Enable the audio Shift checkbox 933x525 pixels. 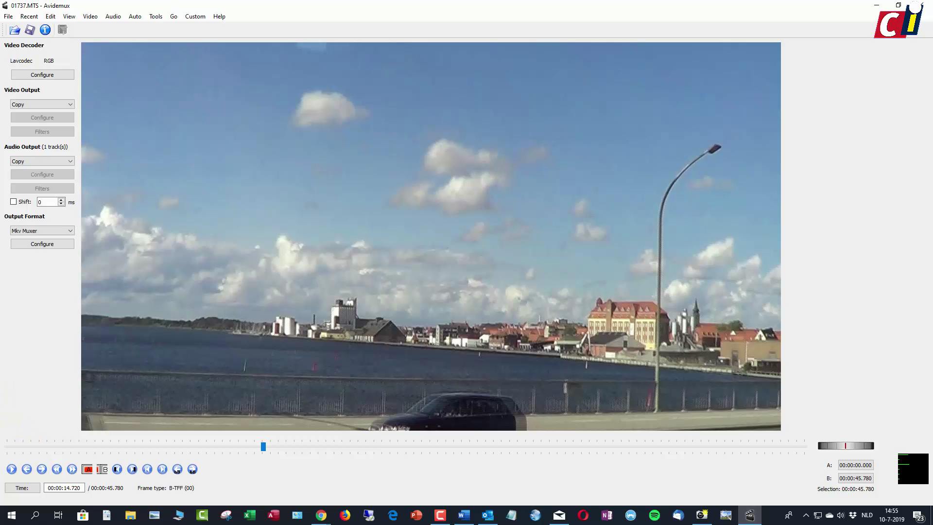pyautogui.click(x=14, y=202)
